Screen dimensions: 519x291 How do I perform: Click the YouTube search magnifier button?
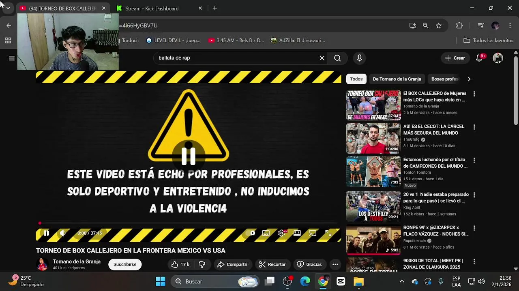[337, 58]
